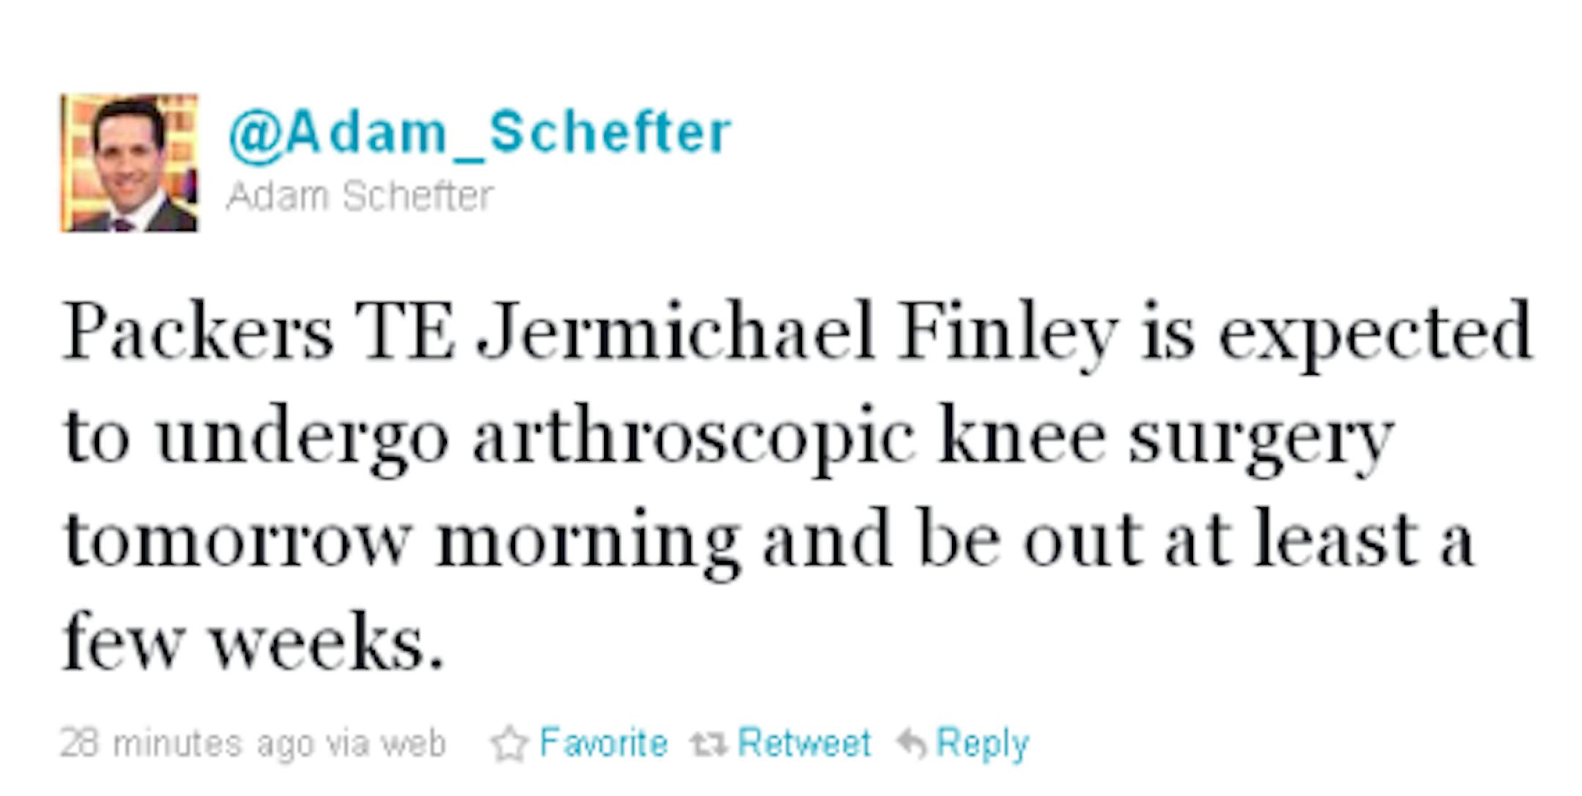The height and width of the screenshot is (796, 1582).
Task: Open the @Adam_Schefter handle link
Action: pyautogui.click(x=480, y=133)
